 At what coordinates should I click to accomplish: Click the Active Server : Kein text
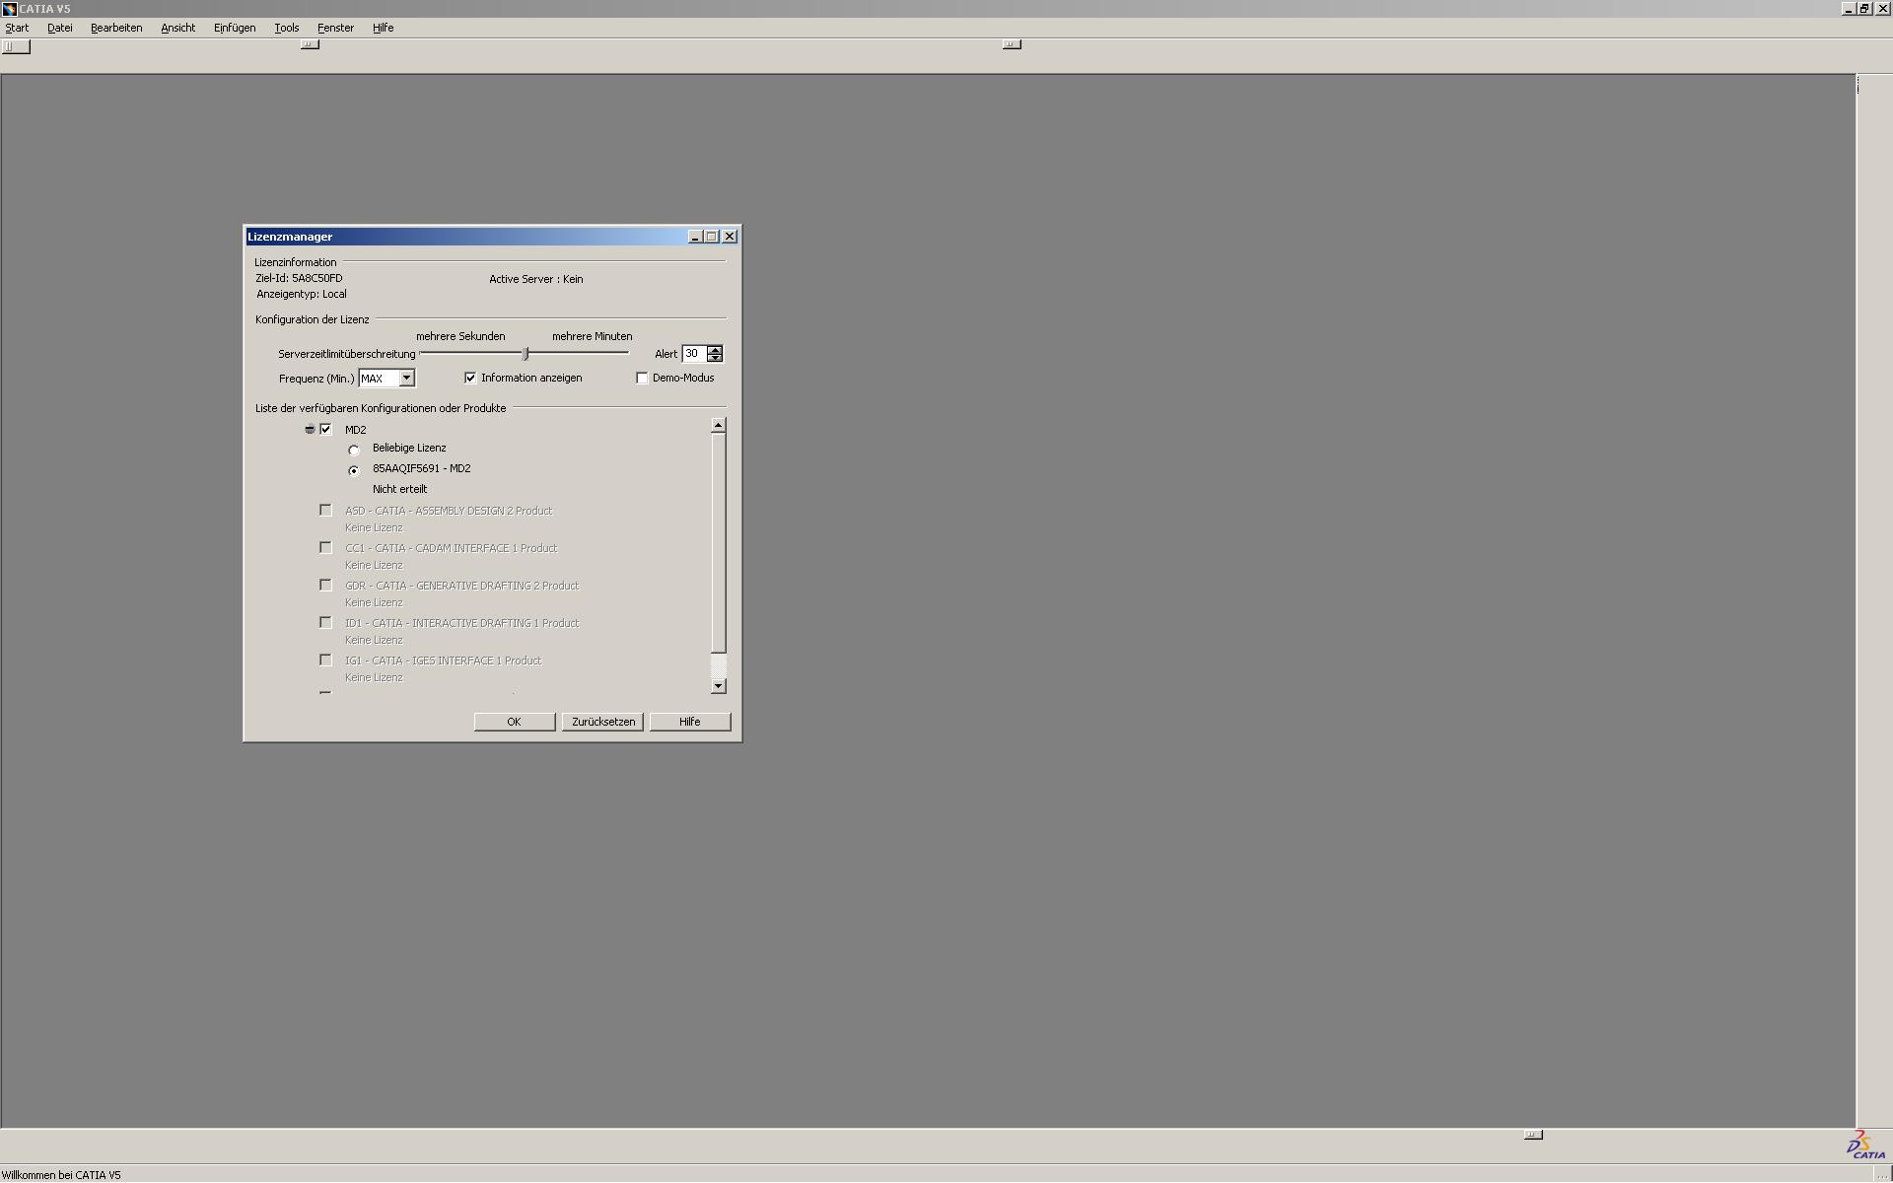click(536, 279)
